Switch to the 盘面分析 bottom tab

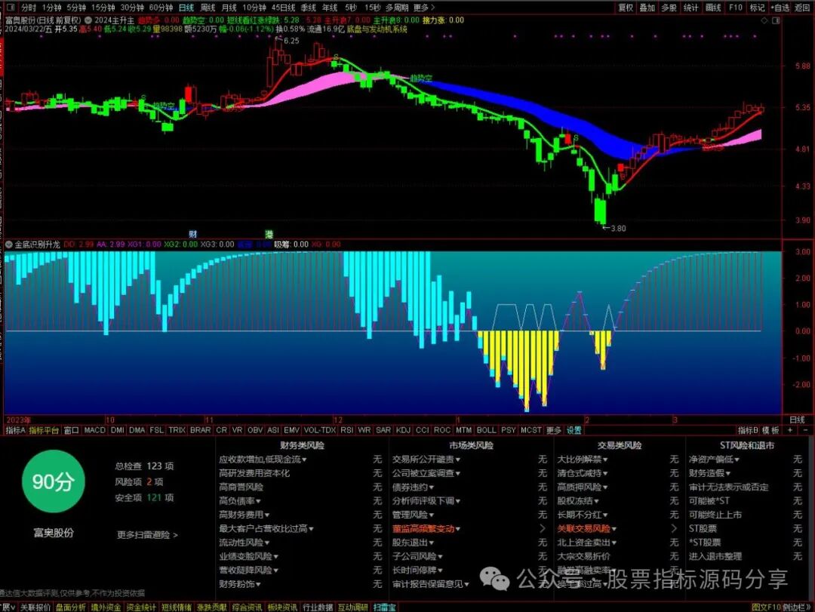[71, 607]
